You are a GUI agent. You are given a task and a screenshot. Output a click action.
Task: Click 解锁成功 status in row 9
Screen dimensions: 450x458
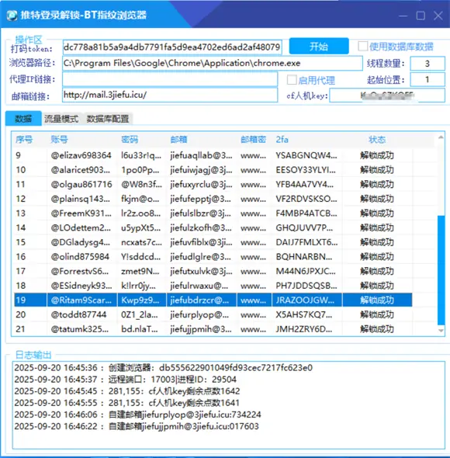(x=377, y=155)
